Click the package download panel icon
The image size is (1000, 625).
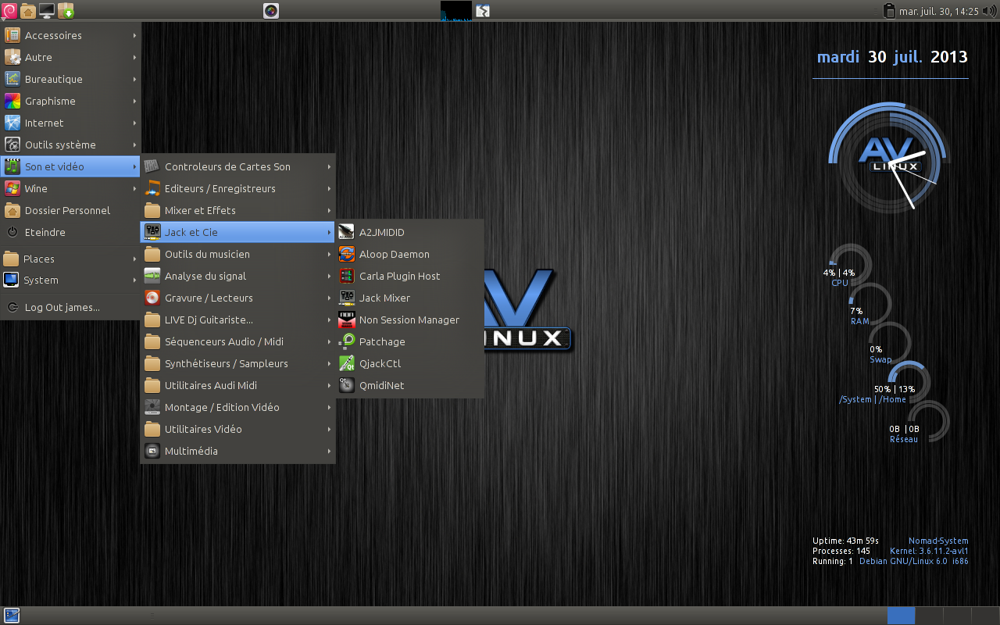[66, 10]
